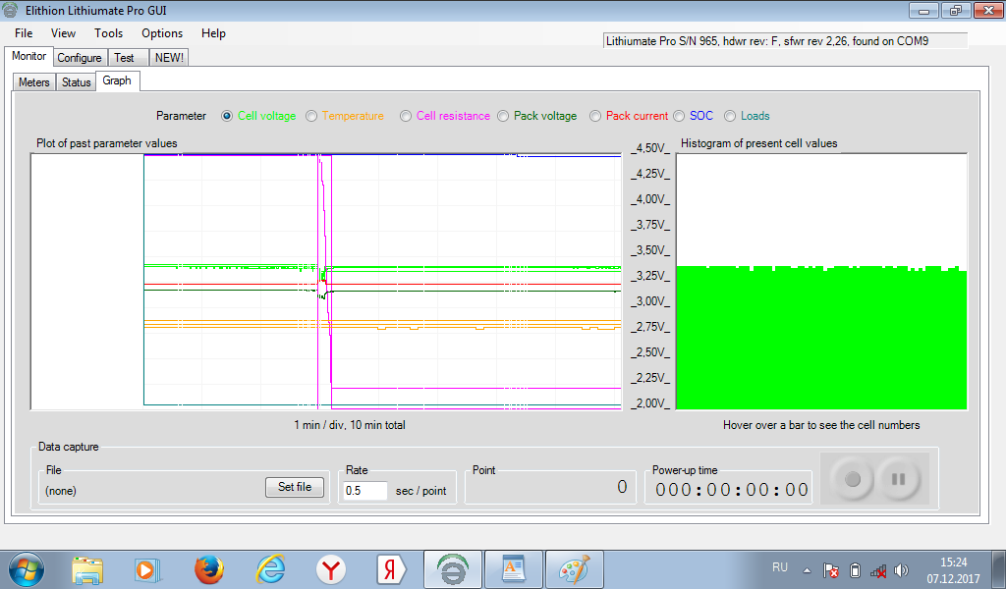1006x589 pixels.
Task: Select the SOC radio button
Action: coord(679,116)
